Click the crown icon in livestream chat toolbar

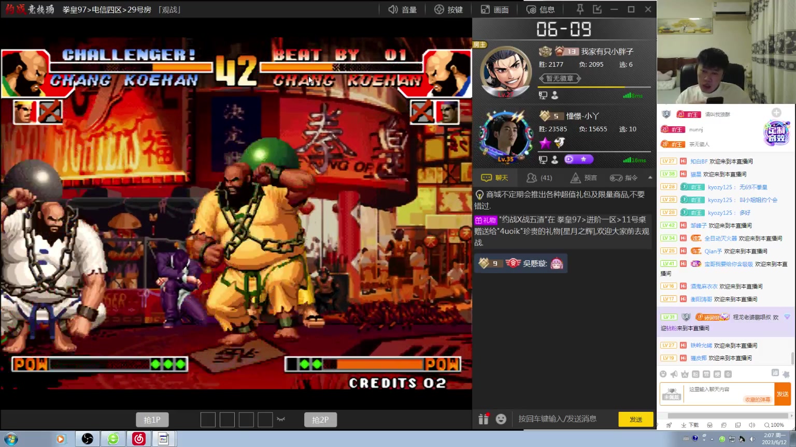(x=685, y=374)
